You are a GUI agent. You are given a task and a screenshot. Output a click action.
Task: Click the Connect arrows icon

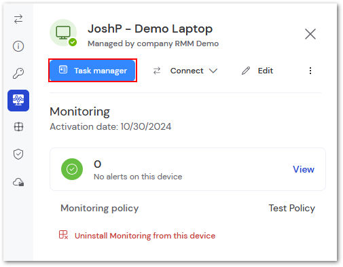[157, 71]
